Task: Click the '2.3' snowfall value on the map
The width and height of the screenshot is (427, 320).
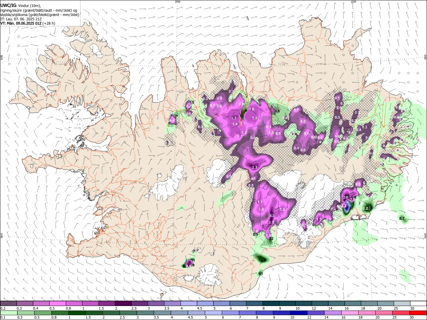Action: pyautogui.click(x=254, y=167)
